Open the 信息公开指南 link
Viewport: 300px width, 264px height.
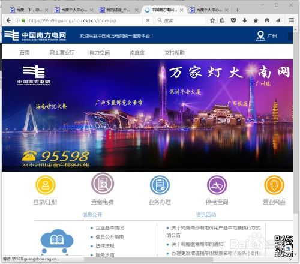click(x=110, y=237)
